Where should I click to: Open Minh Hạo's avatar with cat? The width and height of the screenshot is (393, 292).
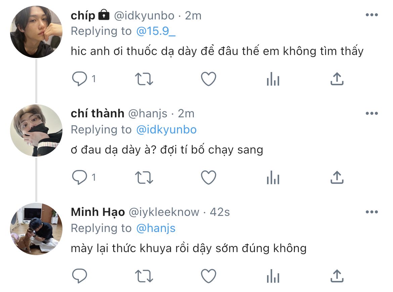(x=36, y=229)
